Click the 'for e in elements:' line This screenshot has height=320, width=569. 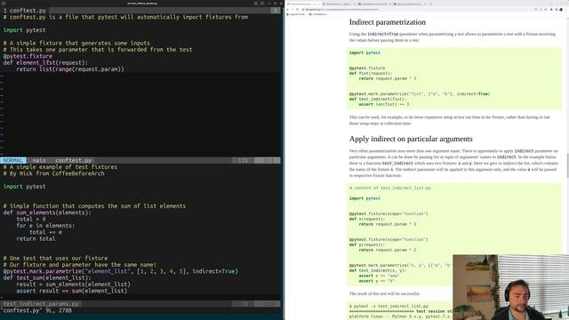pos(45,226)
